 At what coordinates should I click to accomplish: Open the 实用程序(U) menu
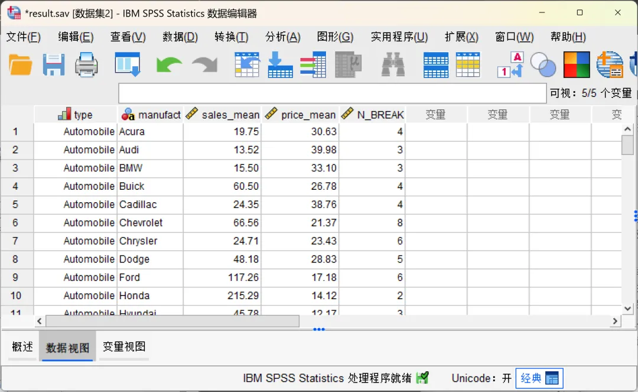pyautogui.click(x=399, y=37)
